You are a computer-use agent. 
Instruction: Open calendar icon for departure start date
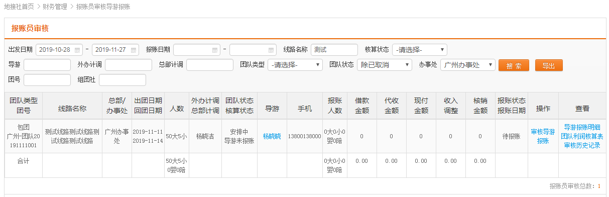[x=77, y=50]
